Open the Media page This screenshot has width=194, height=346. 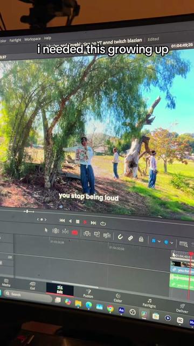pos(6,282)
